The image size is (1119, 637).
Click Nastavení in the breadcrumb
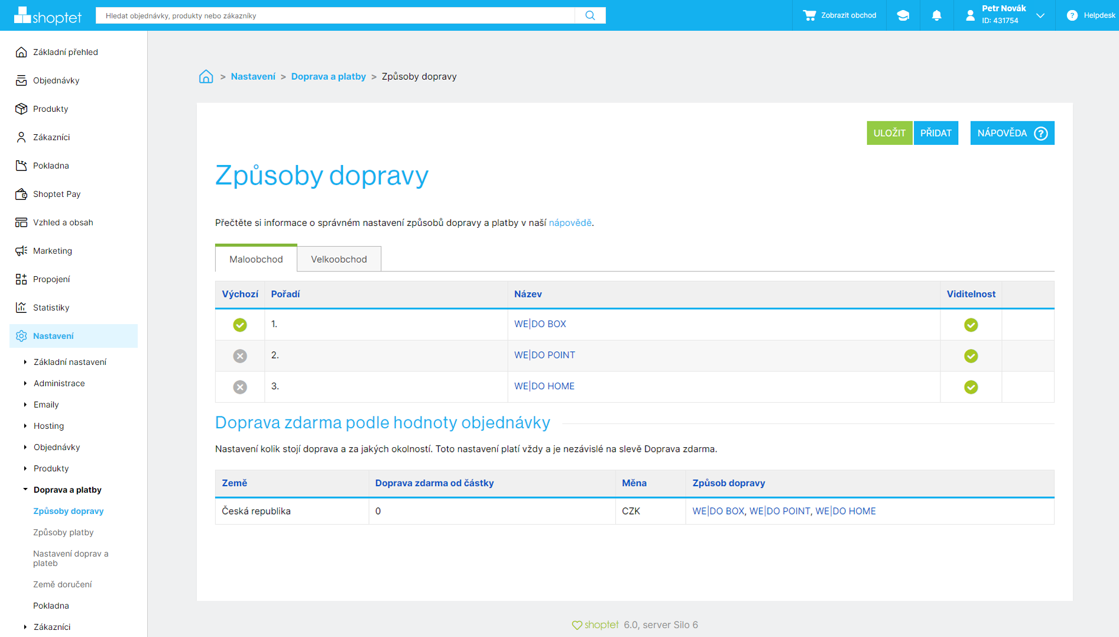pos(253,76)
